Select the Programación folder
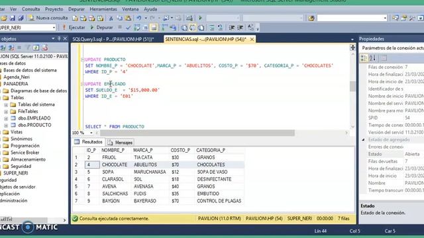The width and height of the screenshot is (424, 238). tap(25, 145)
